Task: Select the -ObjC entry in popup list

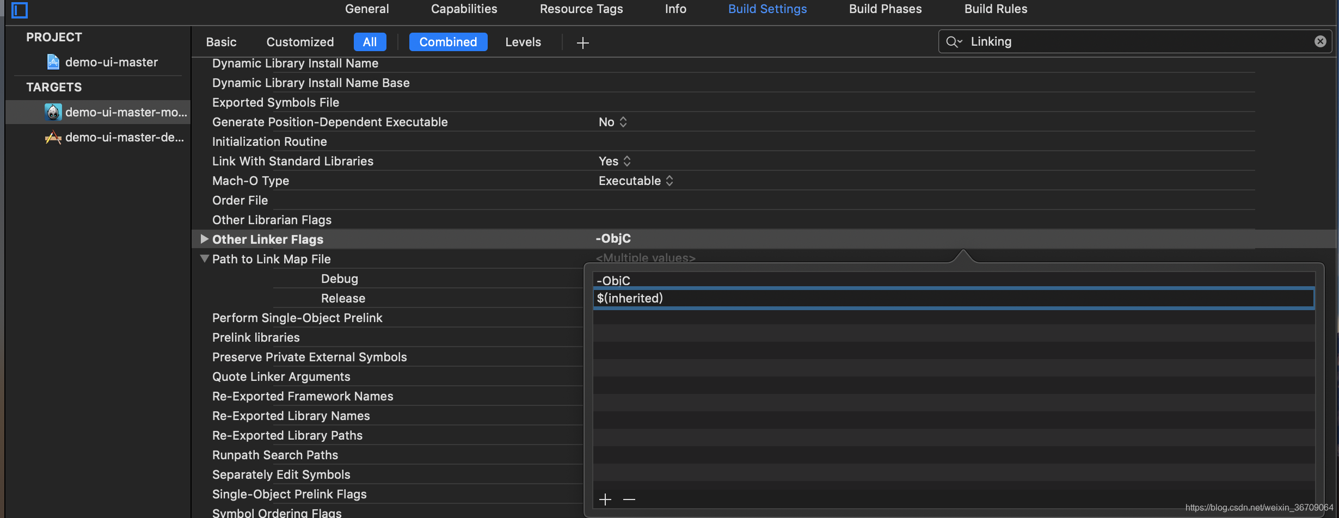Action: [954, 280]
